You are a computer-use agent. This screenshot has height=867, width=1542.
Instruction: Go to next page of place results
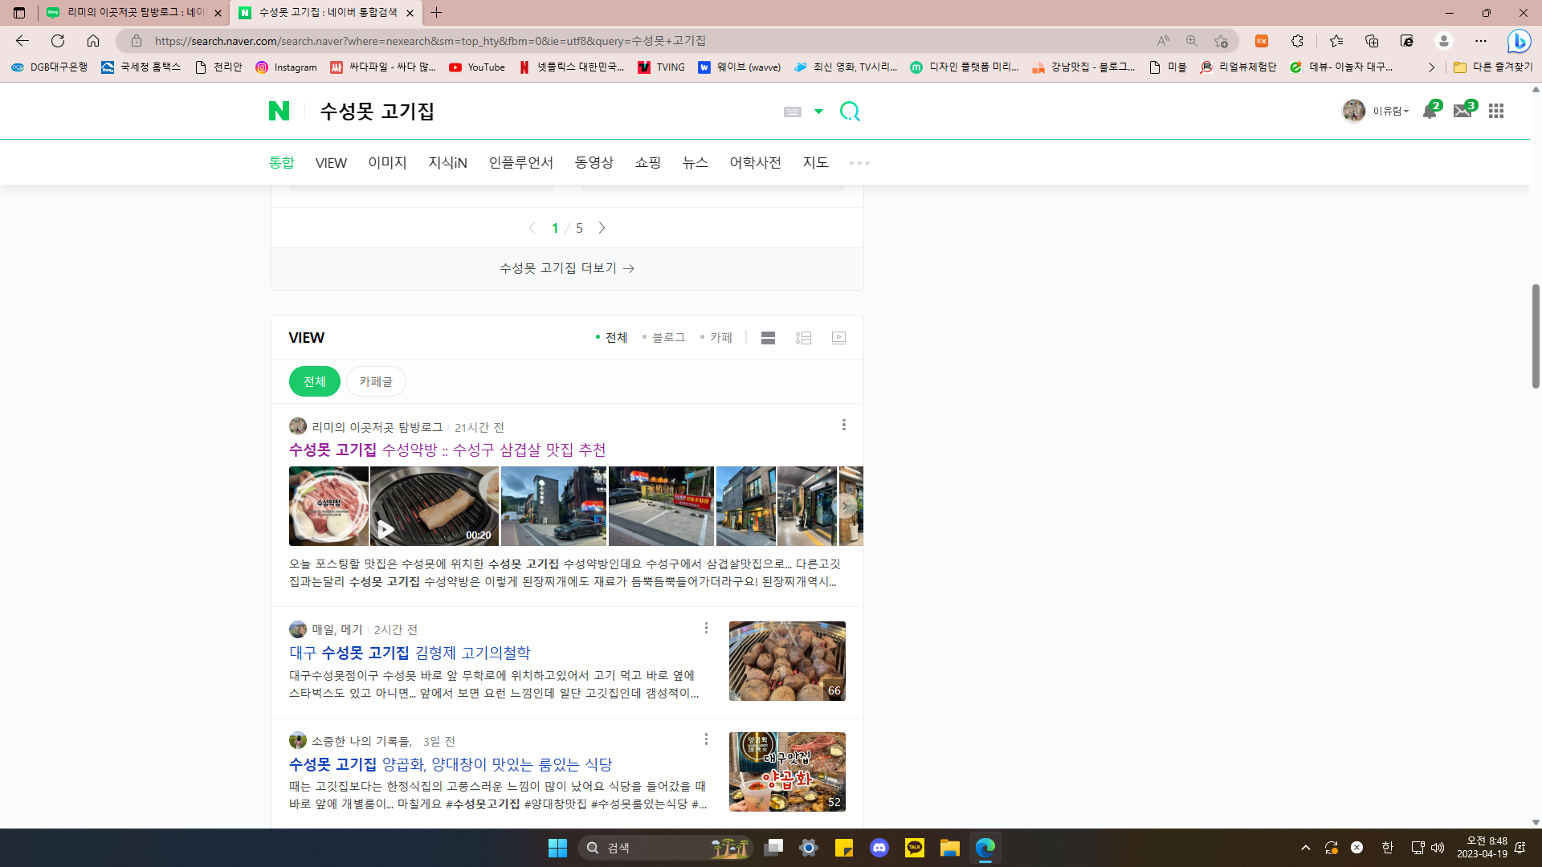(x=602, y=228)
